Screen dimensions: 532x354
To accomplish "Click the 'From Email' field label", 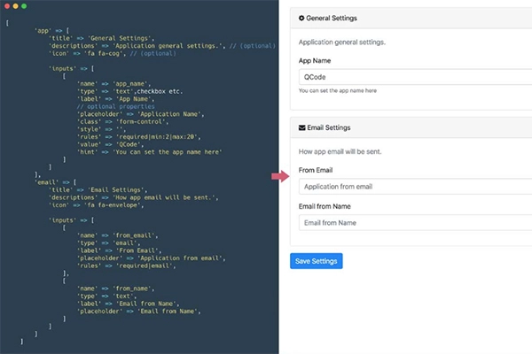I will point(316,170).
